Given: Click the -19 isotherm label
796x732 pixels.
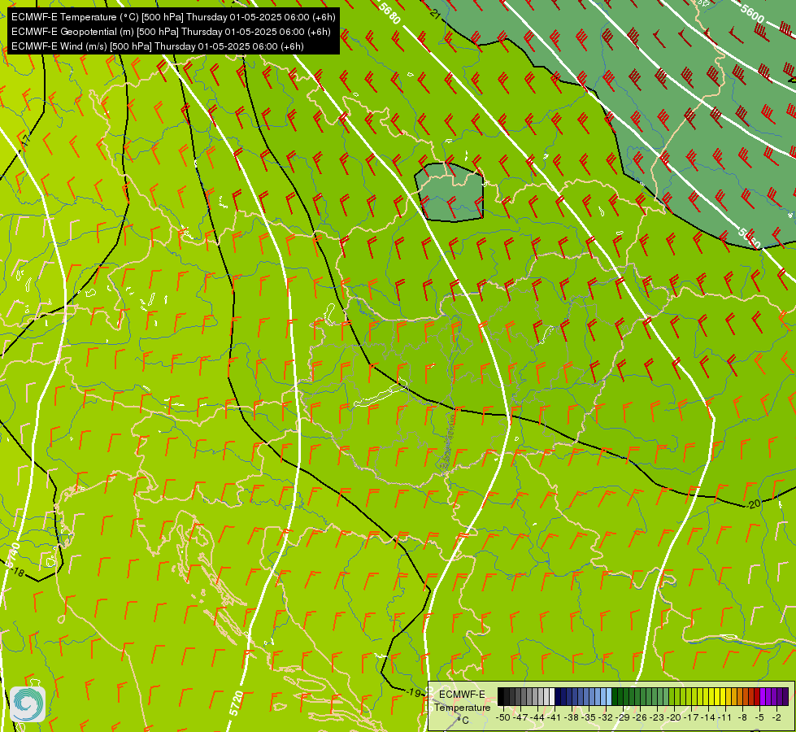Looking at the screenshot, I should coord(414,692).
